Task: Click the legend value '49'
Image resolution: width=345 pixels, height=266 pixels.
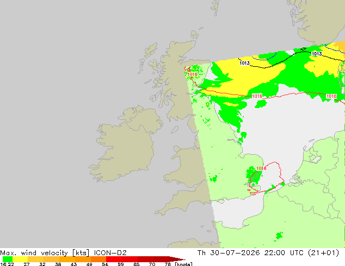Action: click(89, 264)
